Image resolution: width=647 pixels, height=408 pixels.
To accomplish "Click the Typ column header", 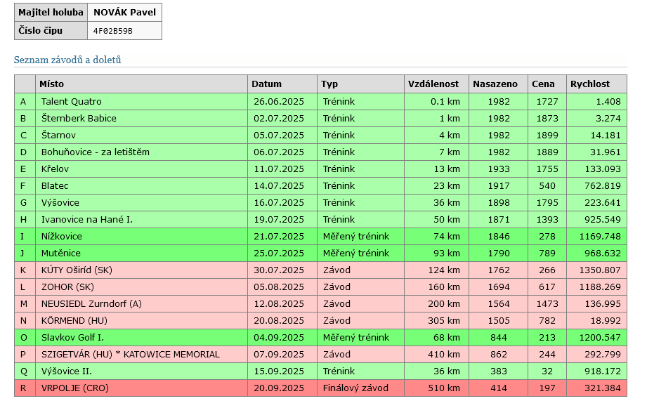I will click(x=329, y=84).
